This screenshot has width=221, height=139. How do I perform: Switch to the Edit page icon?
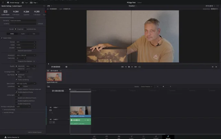click(x=119, y=137)
